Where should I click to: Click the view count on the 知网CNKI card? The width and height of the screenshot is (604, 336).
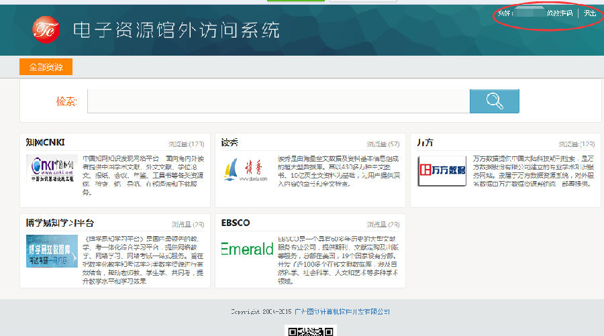[186, 144]
